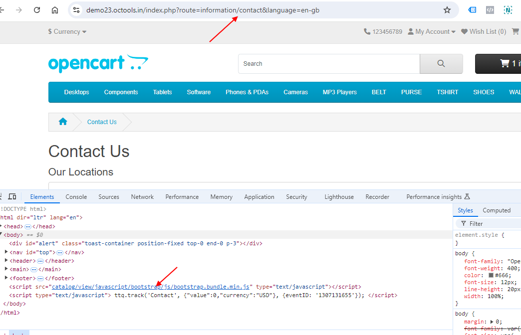521x335 pixels.
Task: Switch to the Memory tab
Action: pos(221,197)
